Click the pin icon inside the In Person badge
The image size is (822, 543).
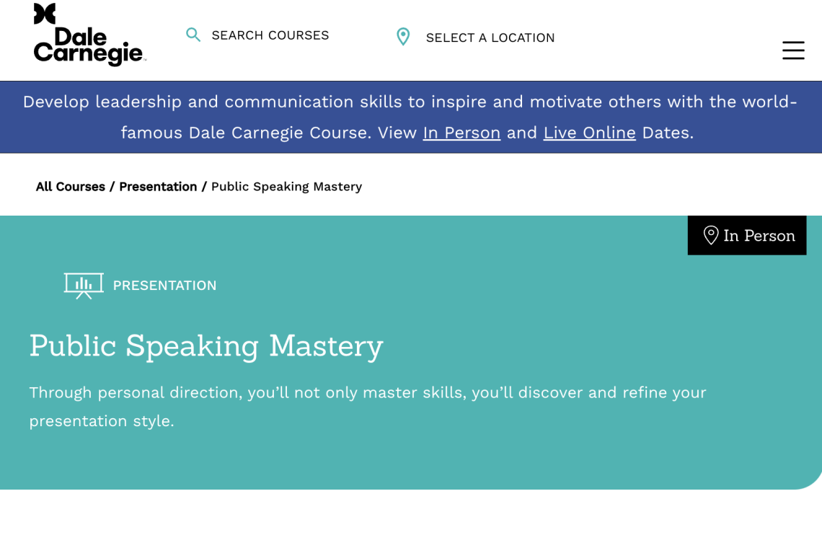coord(710,235)
